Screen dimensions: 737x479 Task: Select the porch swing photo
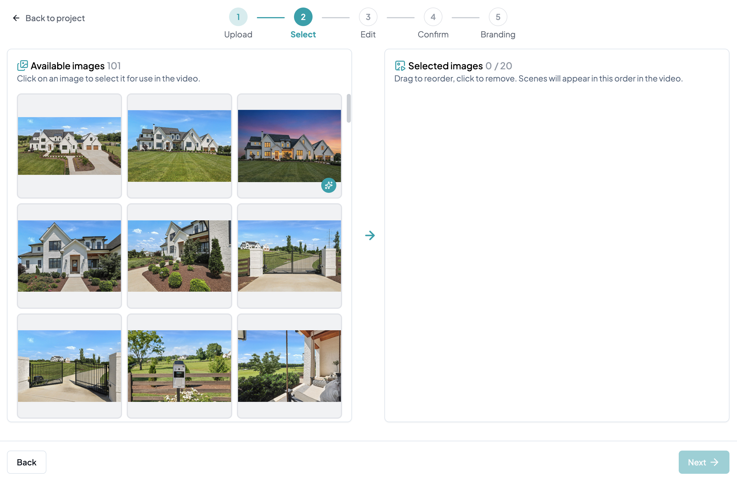click(x=289, y=366)
